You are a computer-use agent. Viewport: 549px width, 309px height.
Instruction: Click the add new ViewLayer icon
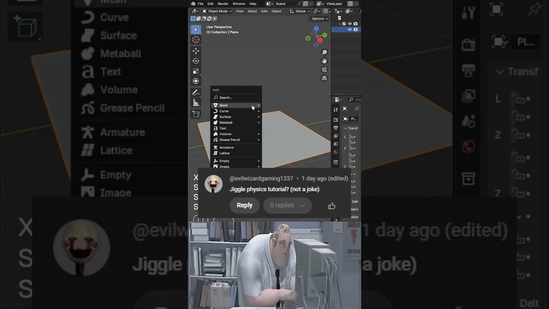350,4
